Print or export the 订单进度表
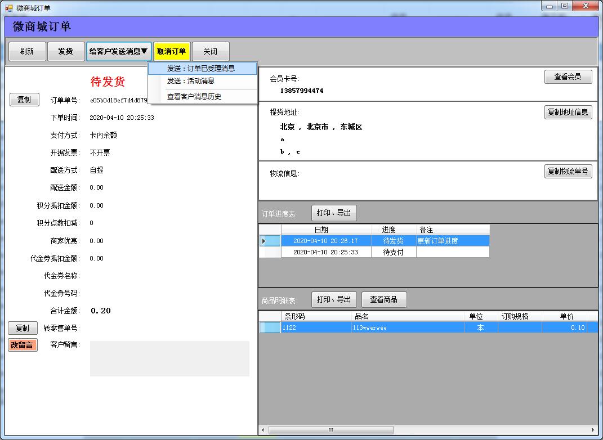 point(334,213)
